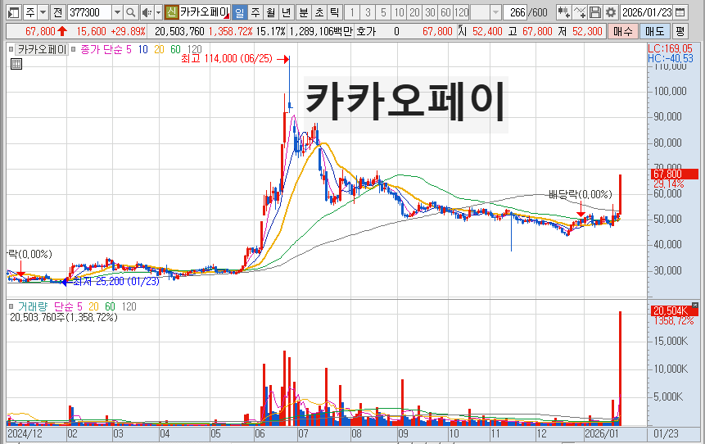
Task: Select interval 20 button
Action: point(414,12)
